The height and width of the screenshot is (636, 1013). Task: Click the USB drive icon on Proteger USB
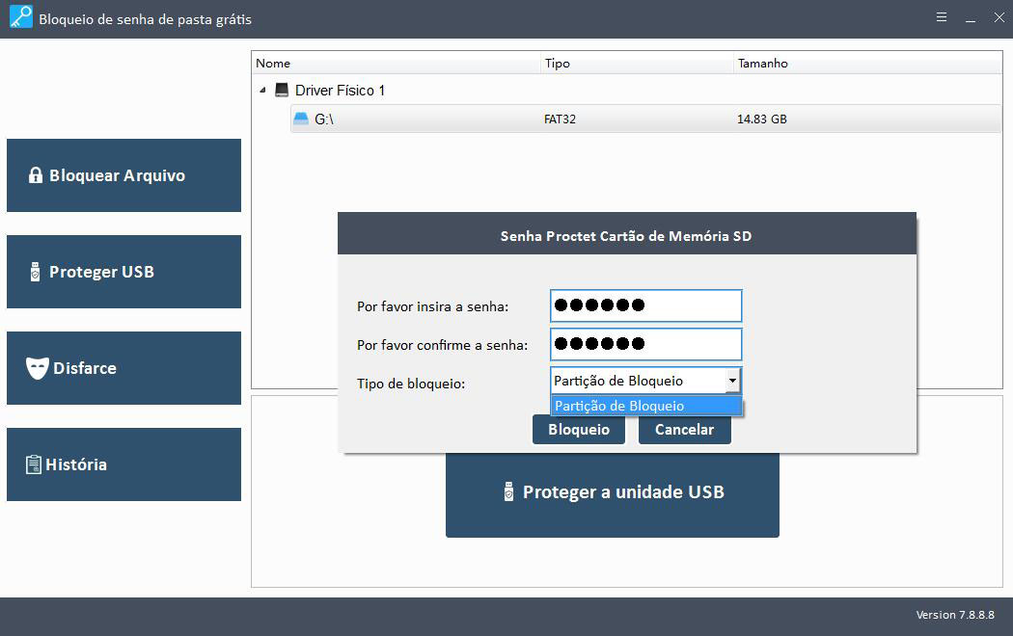pos(36,272)
